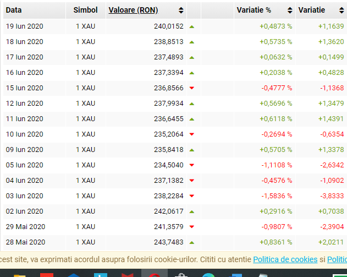Open the Politica de cookies link

pyautogui.click(x=285, y=259)
